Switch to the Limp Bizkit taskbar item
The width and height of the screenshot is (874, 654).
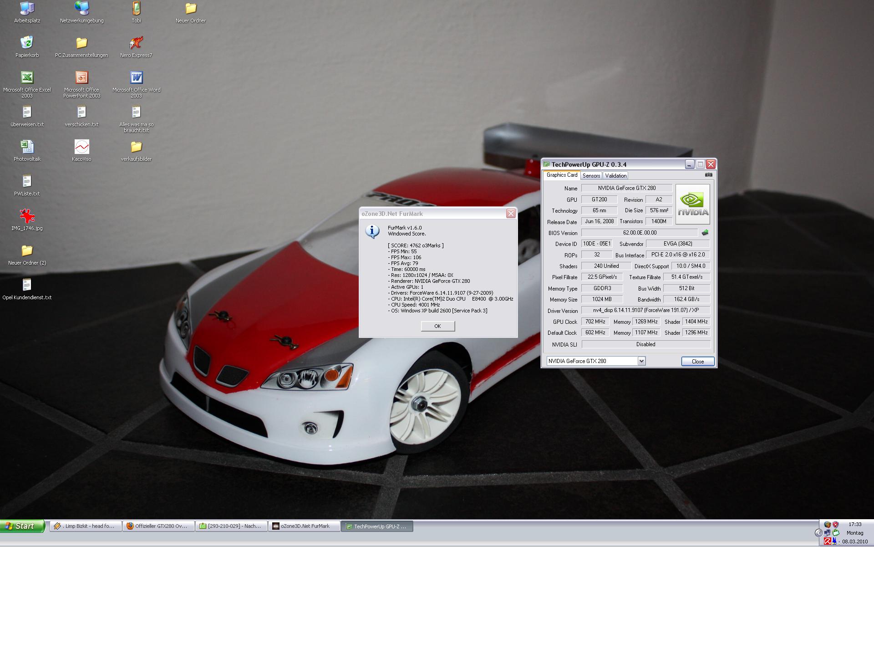(x=86, y=526)
